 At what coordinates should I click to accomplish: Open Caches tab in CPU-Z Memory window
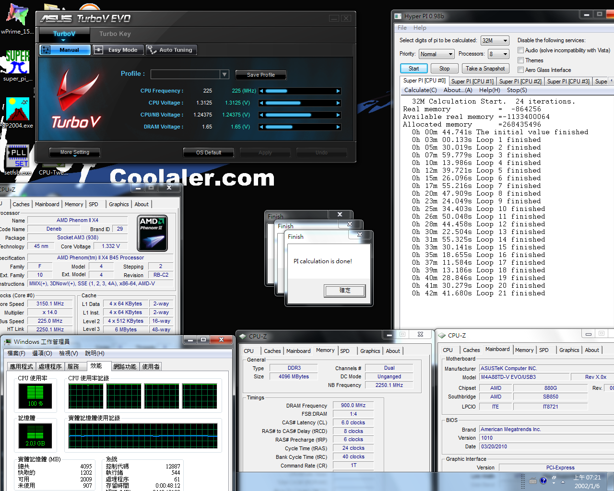coord(272,351)
